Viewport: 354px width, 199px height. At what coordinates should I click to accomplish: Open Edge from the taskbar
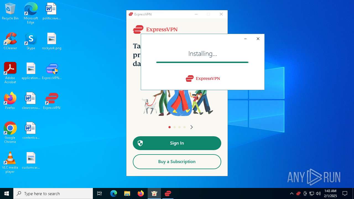click(114, 193)
